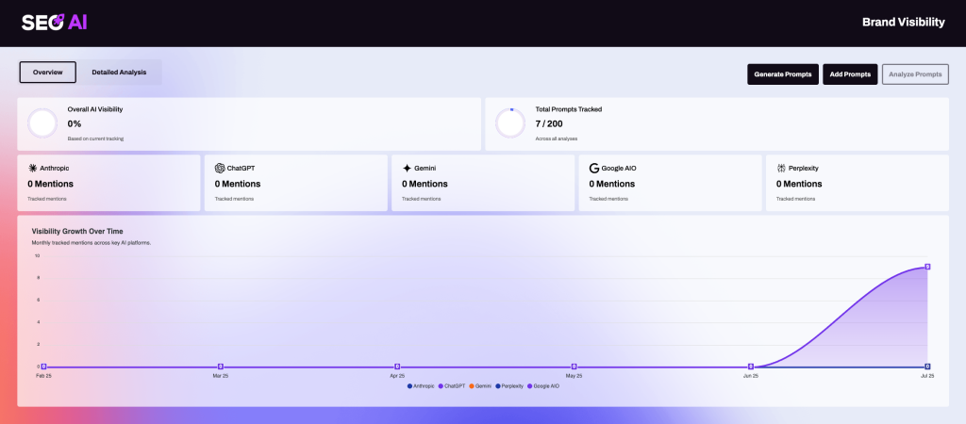
Task: Click the Feb 25 data point on chart
Action: coord(43,367)
